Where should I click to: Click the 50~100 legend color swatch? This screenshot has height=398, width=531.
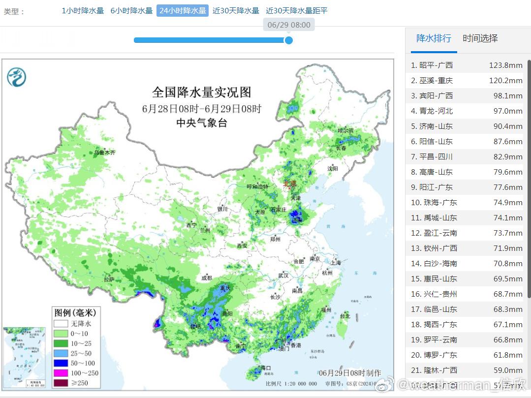tap(61, 363)
